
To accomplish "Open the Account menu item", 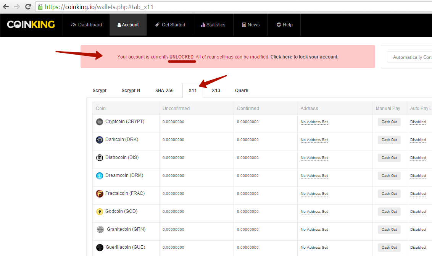I will click(x=128, y=25).
